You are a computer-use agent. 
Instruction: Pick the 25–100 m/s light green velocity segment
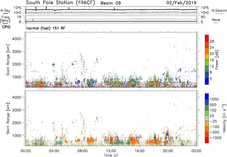click(x=207, y=113)
